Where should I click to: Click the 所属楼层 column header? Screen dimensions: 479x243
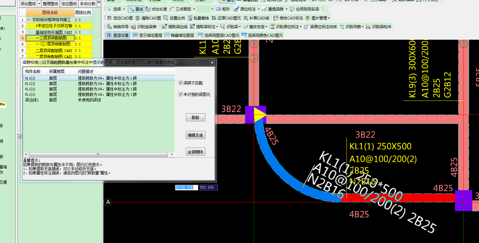[61, 71]
